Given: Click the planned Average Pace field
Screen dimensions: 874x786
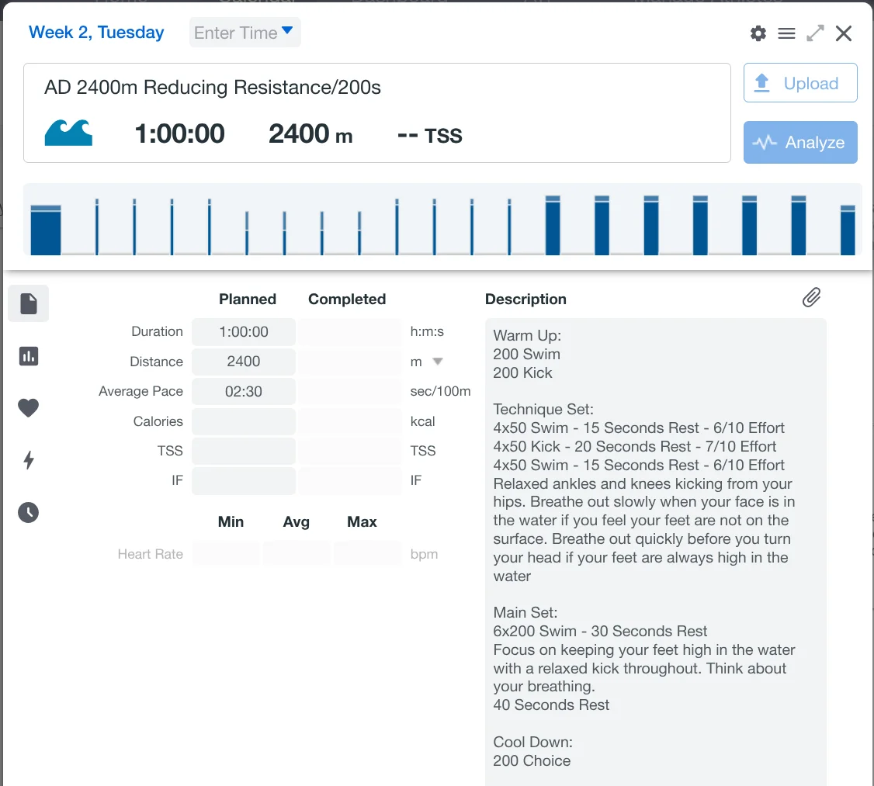Looking at the screenshot, I should coord(244,392).
